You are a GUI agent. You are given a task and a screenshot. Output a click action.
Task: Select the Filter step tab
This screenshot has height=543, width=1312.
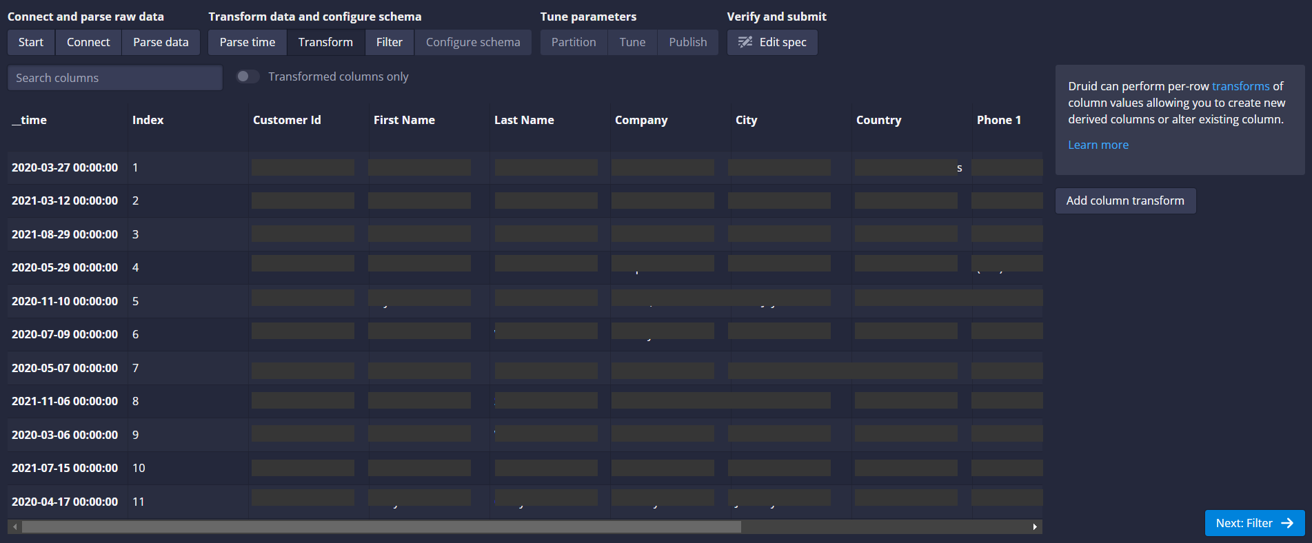pos(390,42)
